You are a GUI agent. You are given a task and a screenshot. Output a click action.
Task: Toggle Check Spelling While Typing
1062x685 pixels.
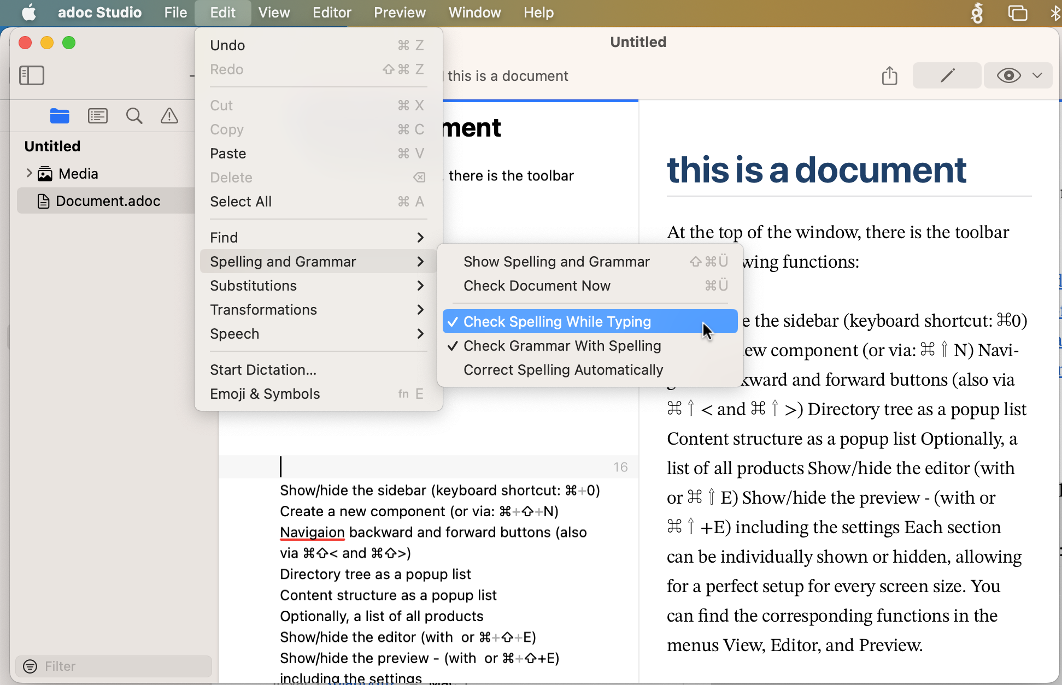coord(590,322)
